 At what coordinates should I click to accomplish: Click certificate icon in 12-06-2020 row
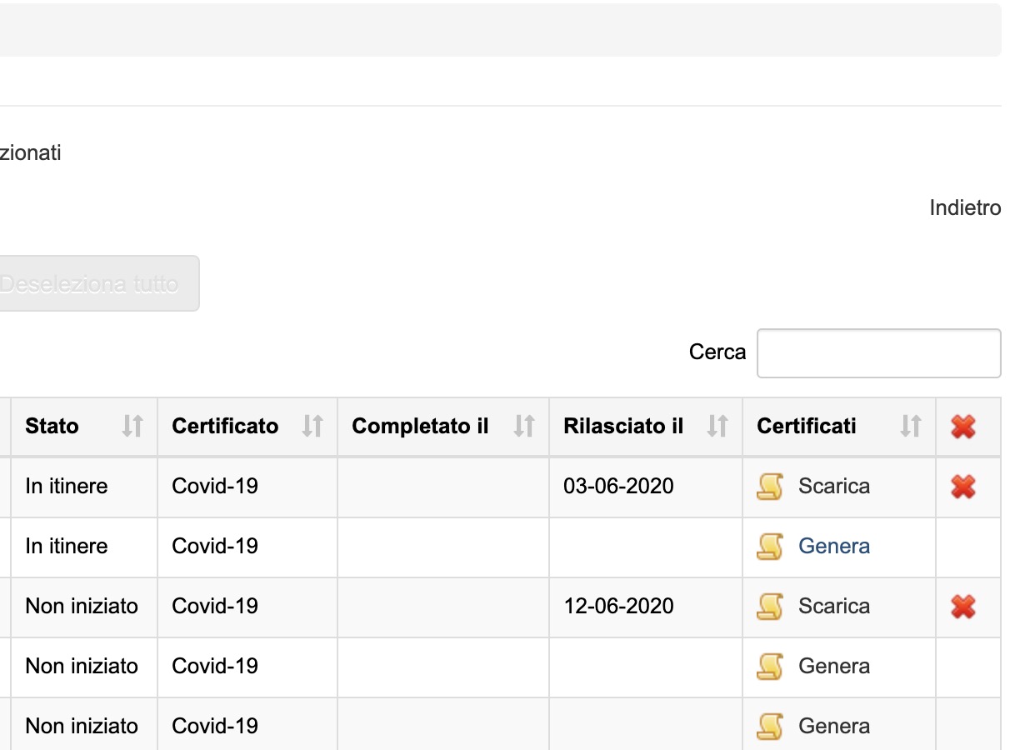point(769,607)
